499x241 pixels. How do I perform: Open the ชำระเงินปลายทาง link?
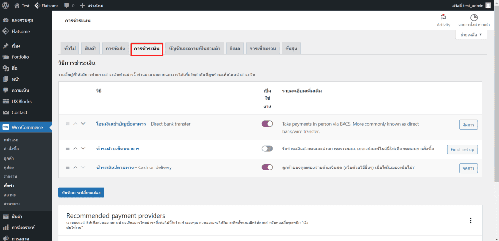pos(115,167)
